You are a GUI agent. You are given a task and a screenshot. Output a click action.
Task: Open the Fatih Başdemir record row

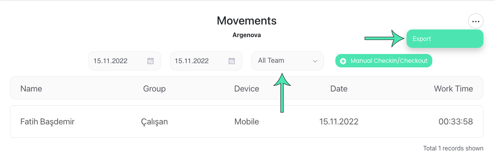pos(247,122)
